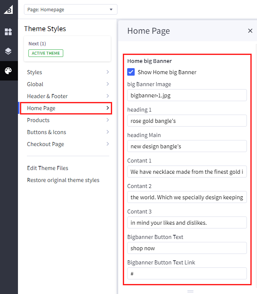Close the Home Page panel
Image resolution: width=257 pixels, height=294 pixels.
[x=250, y=31]
